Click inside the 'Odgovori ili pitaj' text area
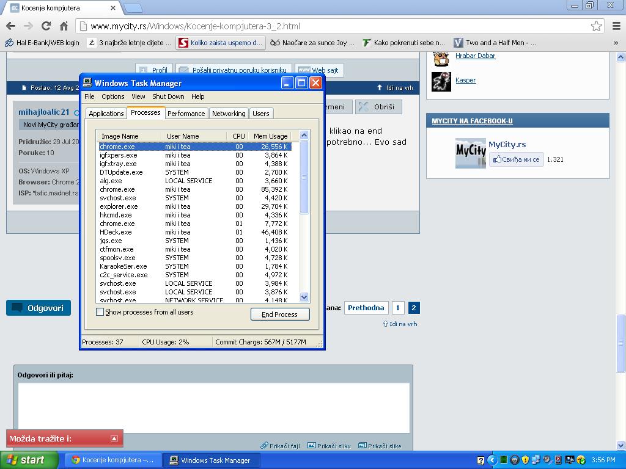This screenshot has width=626, height=469. (x=213, y=407)
